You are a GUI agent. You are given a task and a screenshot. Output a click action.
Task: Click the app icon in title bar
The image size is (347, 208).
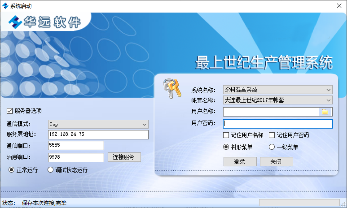5,6
